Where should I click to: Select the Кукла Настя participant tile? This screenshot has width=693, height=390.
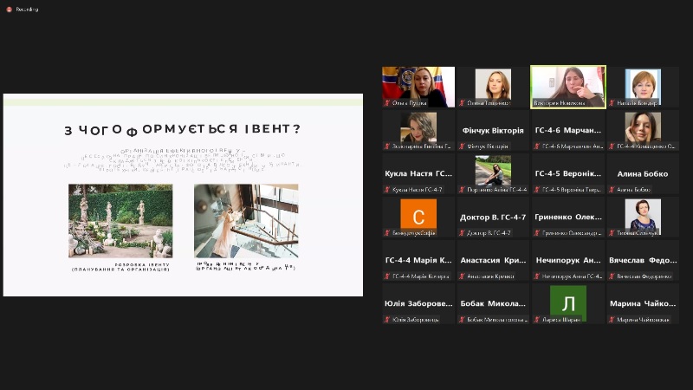pos(418,173)
